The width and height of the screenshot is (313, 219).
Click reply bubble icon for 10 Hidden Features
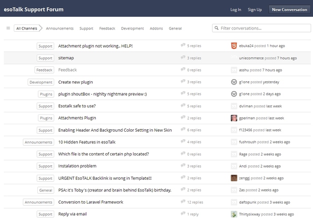click(183, 141)
